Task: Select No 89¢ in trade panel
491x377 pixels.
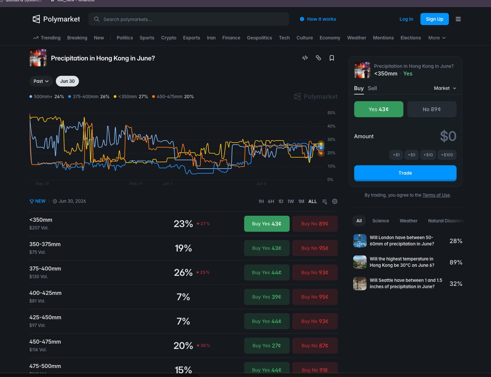Action: [432, 109]
